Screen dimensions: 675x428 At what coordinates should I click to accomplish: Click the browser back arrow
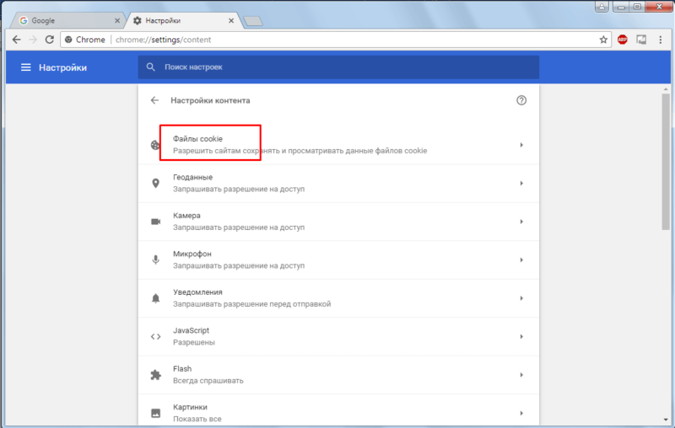pos(16,40)
